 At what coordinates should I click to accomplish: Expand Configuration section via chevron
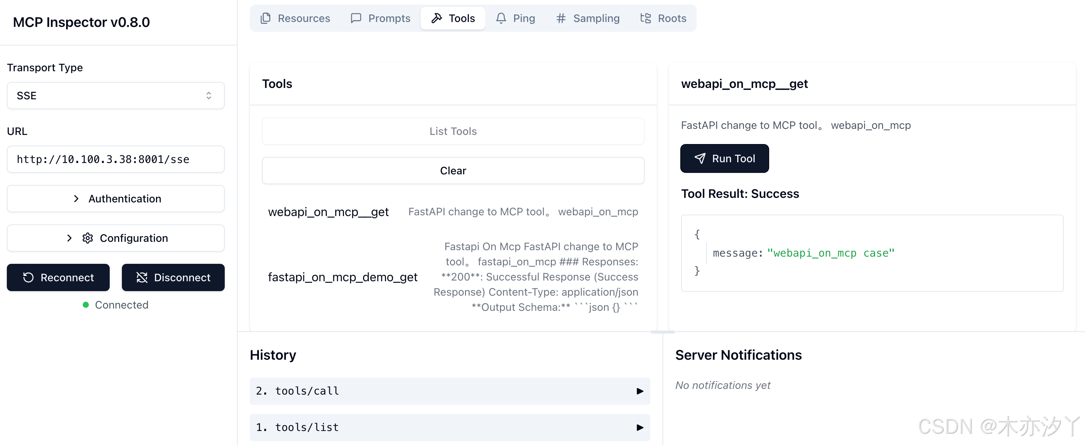69,238
